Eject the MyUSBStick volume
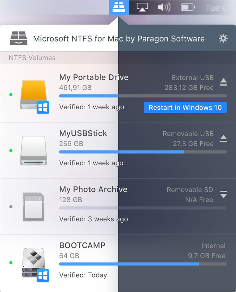 pyautogui.click(x=224, y=139)
